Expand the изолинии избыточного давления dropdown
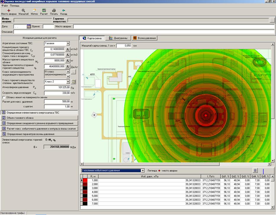 [143, 170]
